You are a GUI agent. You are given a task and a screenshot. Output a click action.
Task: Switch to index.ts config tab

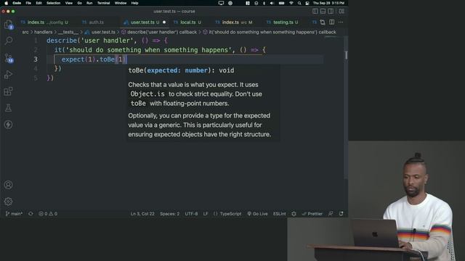coord(44,22)
